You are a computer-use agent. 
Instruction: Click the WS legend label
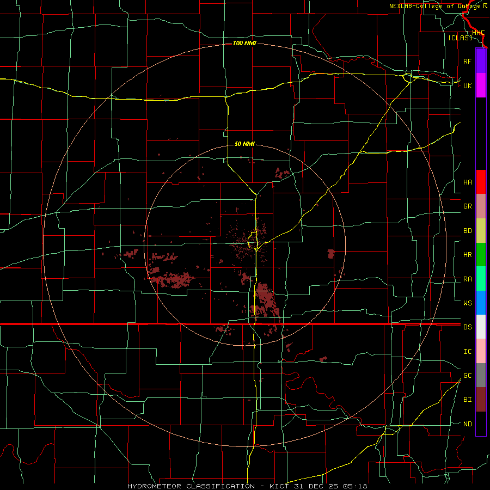467,303
